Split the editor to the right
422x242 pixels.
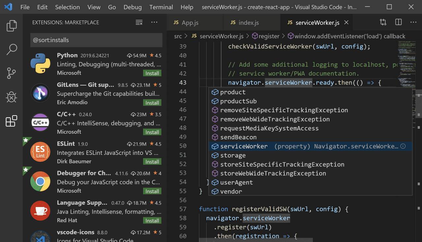tap(399, 22)
